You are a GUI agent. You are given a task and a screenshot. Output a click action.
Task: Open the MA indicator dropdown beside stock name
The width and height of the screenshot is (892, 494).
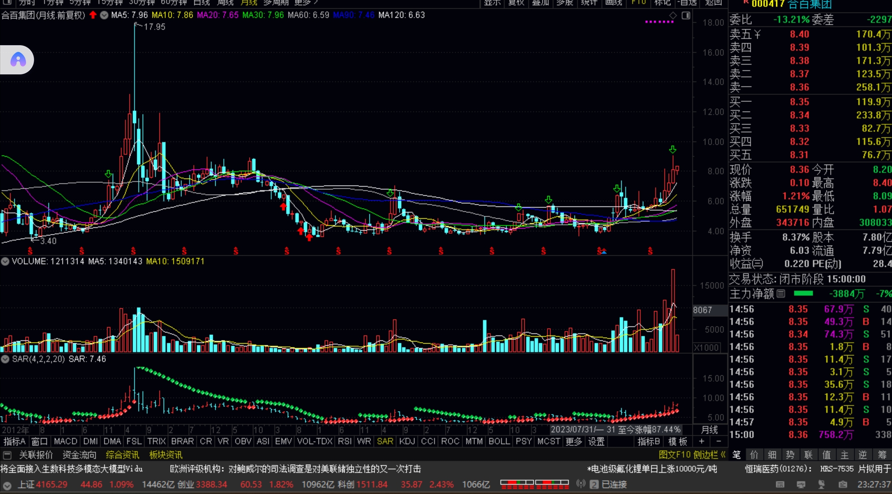click(x=104, y=15)
